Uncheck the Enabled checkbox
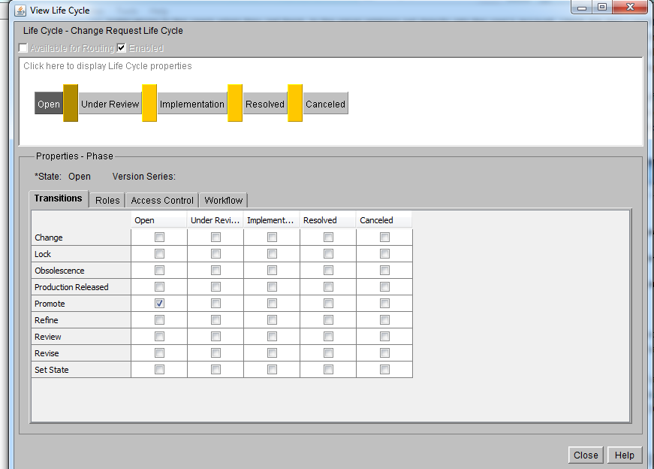This screenshot has height=469, width=654. pyautogui.click(x=122, y=47)
